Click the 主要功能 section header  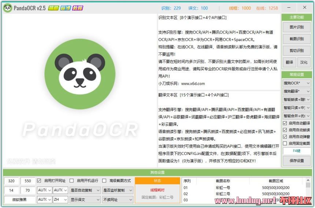coord(297,17)
